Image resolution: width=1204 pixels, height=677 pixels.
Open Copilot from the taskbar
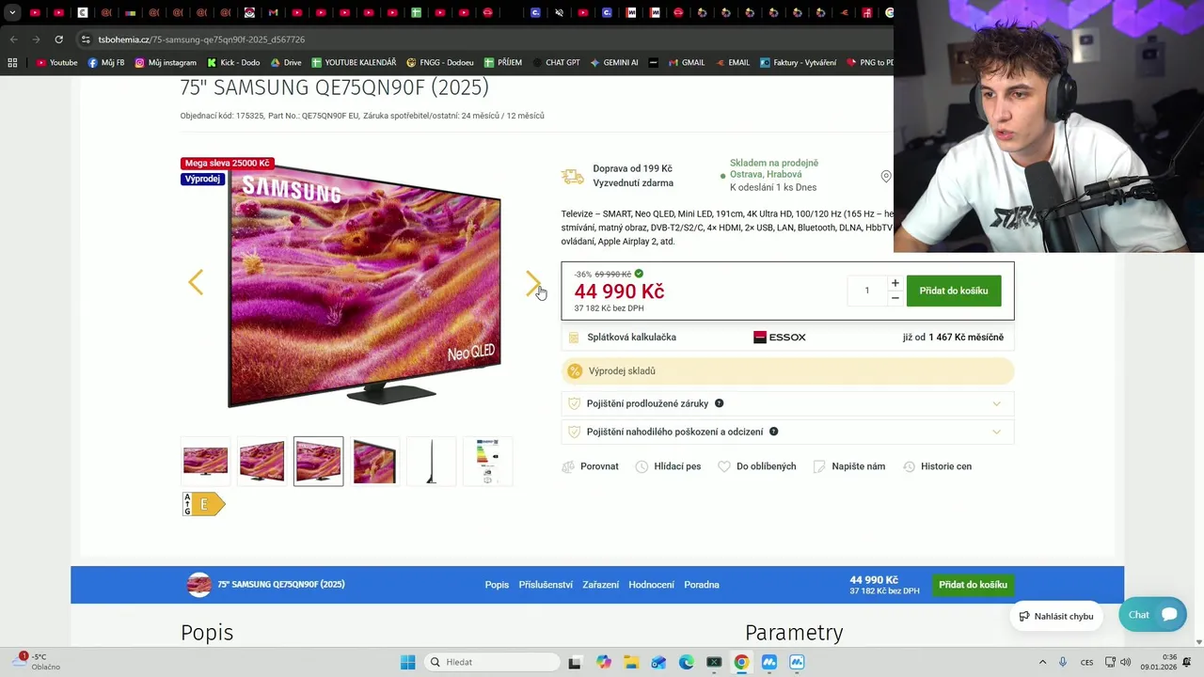pyautogui.click(x=603, y=662)
